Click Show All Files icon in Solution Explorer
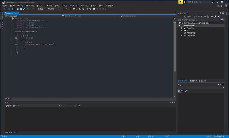Viewport: 229px width, 138px height. click(x=208, y=16)
